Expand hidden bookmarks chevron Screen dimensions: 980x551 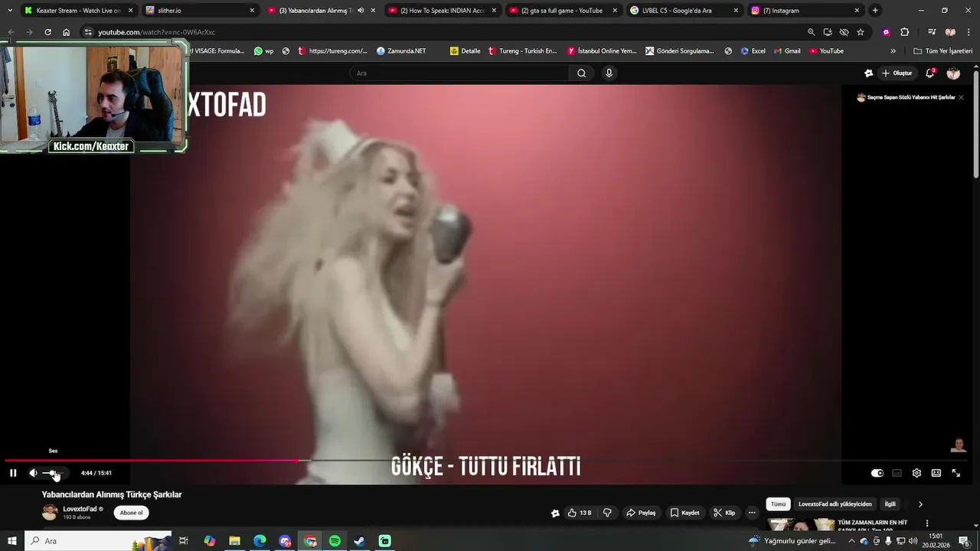[x=893, y=51]
